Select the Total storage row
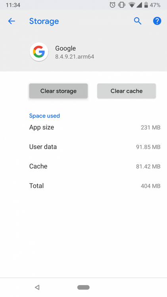Image resolution: width=167 pixels, height=297 pixels. click(x=95, y=186)
